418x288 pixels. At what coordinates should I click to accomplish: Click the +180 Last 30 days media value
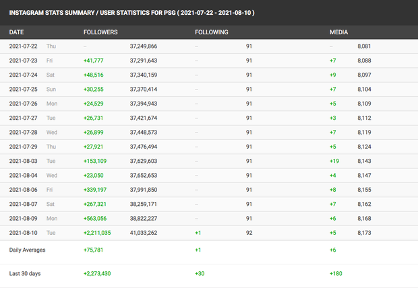point(336,275)
